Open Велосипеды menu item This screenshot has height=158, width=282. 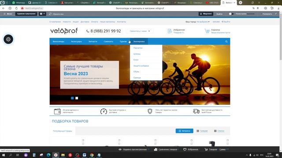pyautogui.click(x=59, y=41)
